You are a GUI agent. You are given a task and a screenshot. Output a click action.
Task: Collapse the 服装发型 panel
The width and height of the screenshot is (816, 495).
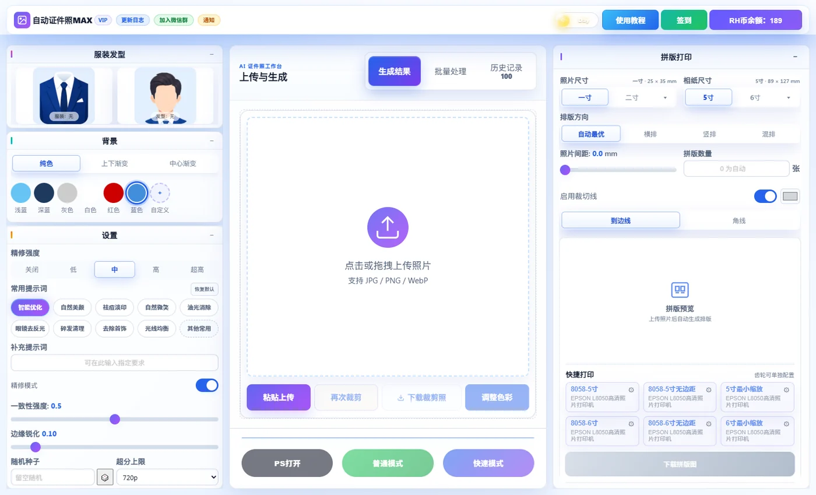point(212,54)
